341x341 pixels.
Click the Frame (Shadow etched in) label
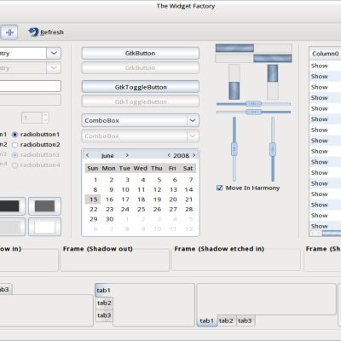pyautogui.click(x=219, y=249)
